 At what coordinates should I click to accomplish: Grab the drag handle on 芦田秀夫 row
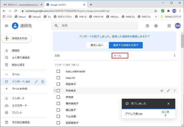pos(55,91)
